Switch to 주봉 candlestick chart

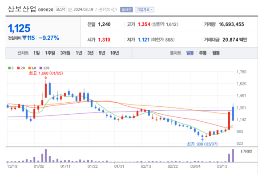tap(203, 53)
